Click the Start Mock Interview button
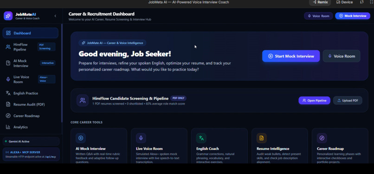This screenshot has height=174, width=374. 291,56
